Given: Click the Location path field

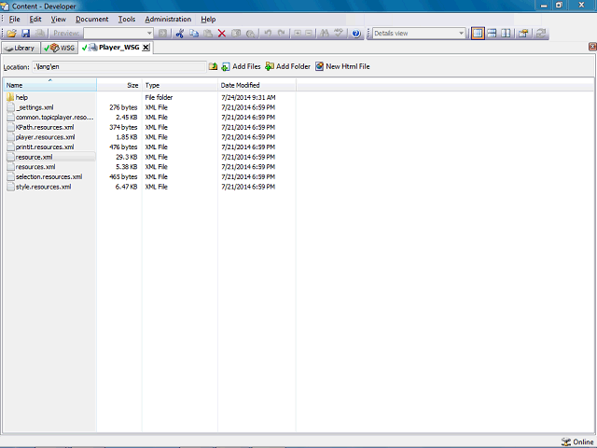Looking at the screenshot, I should click(119, 66).
